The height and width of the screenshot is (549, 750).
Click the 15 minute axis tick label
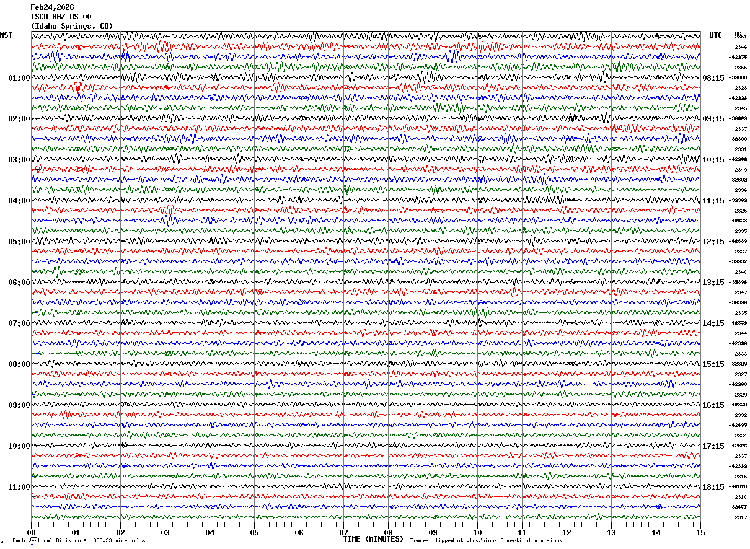(700, 532)
